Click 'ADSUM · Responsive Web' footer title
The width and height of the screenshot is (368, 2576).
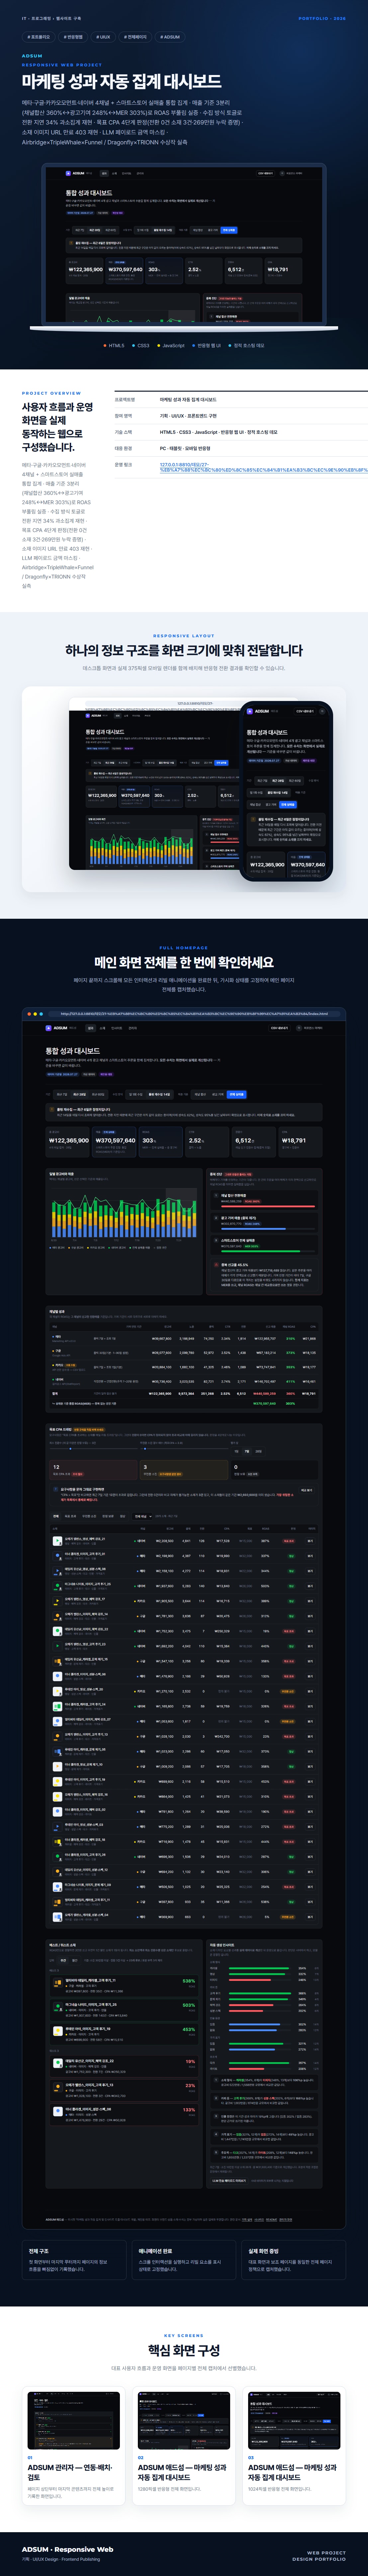click(x=68, y=2550)
